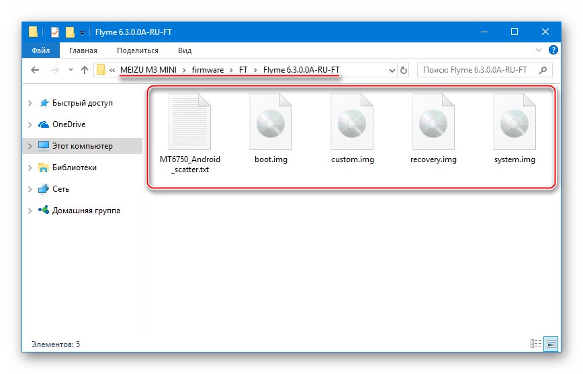The height and width of the screenshot is (374, 583).
Task: Expand Сеть tree node
Action: point(30,189)
